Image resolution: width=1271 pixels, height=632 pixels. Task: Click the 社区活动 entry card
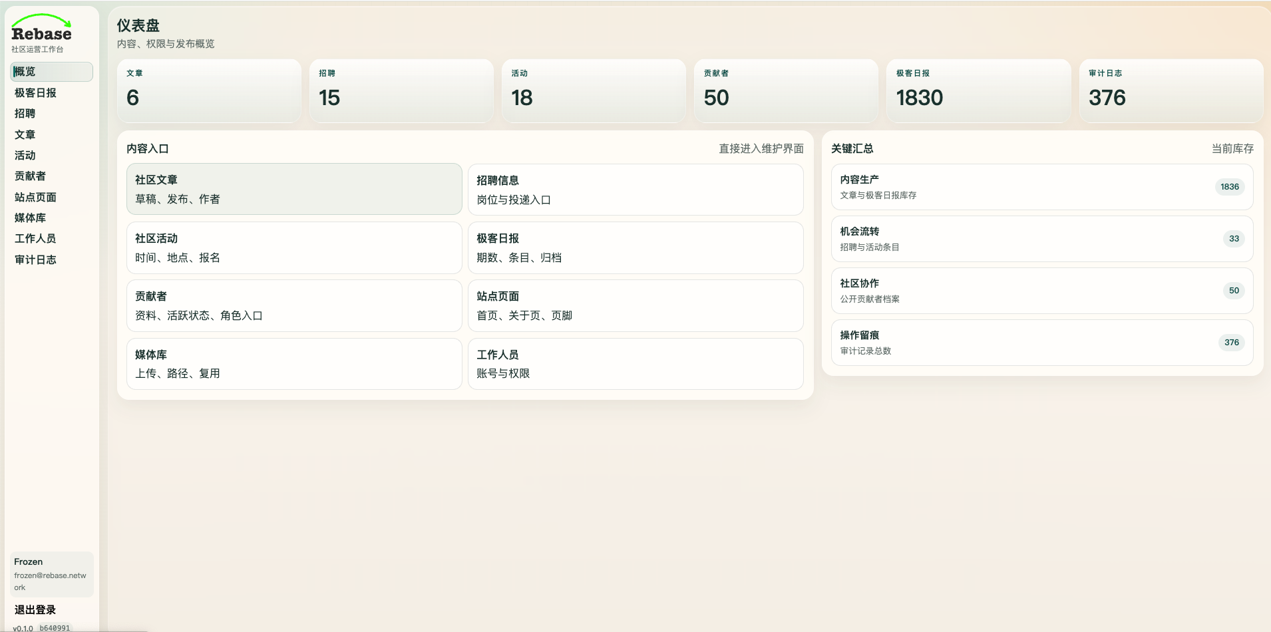coord(294,247)
